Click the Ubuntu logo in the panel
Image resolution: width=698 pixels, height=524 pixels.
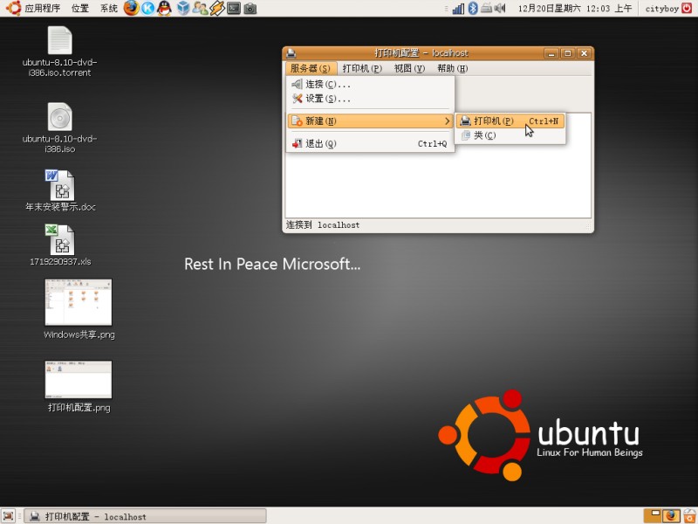coord(14,8)
